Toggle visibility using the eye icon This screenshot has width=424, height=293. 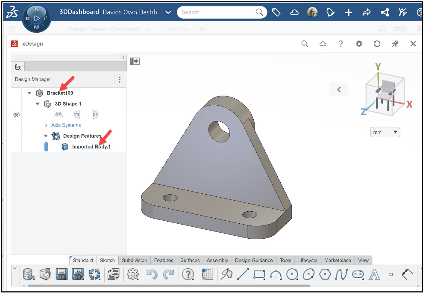coord(16,115)
